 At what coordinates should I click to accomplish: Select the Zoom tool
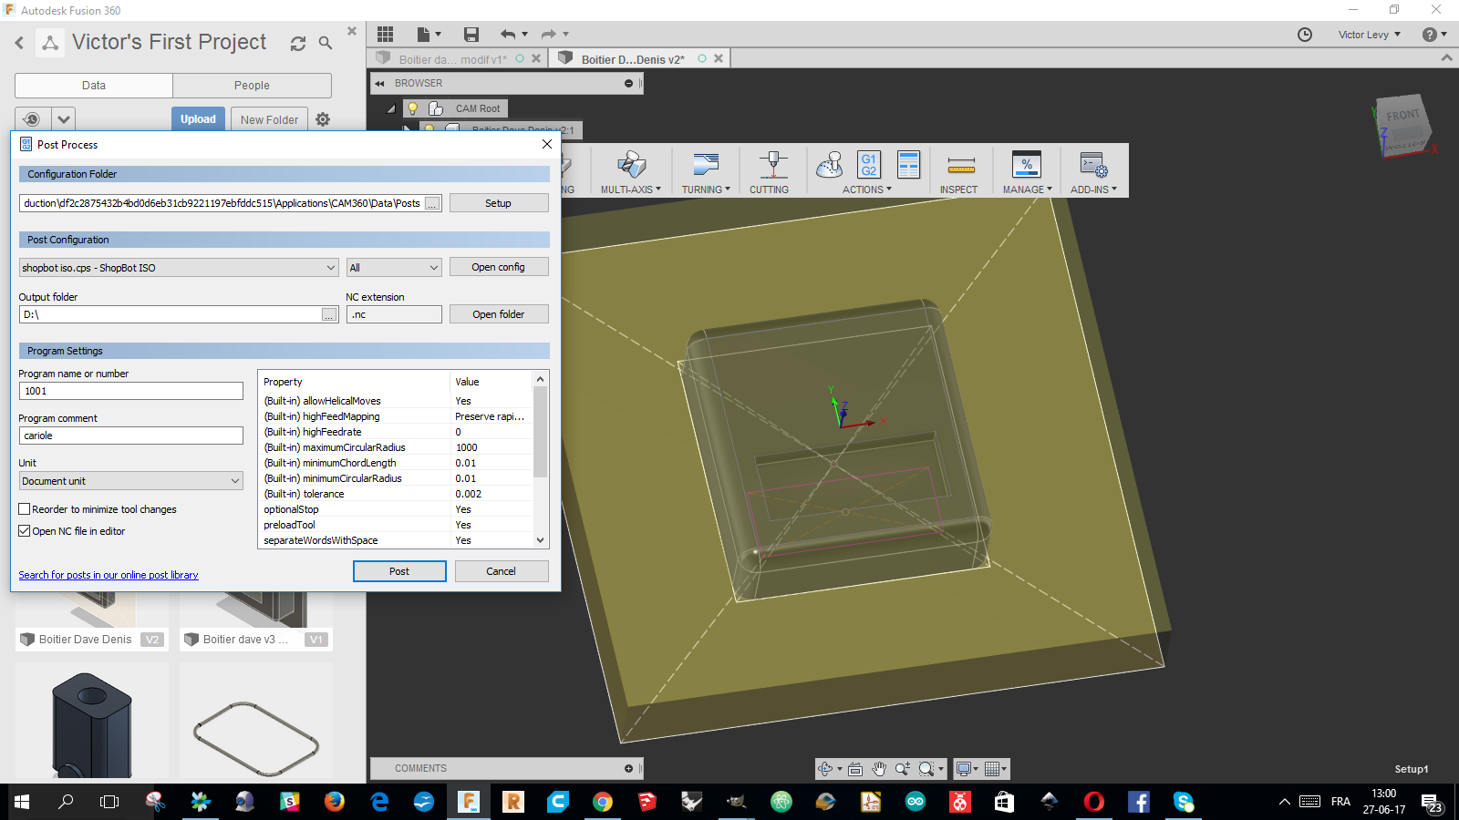point(903,769)
